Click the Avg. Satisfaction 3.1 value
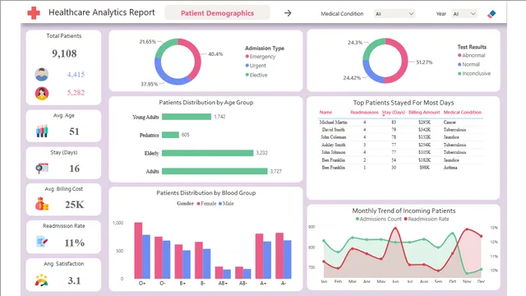The image size is (526, 296). 74,280
